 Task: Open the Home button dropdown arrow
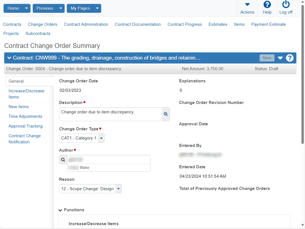point(27,8)
